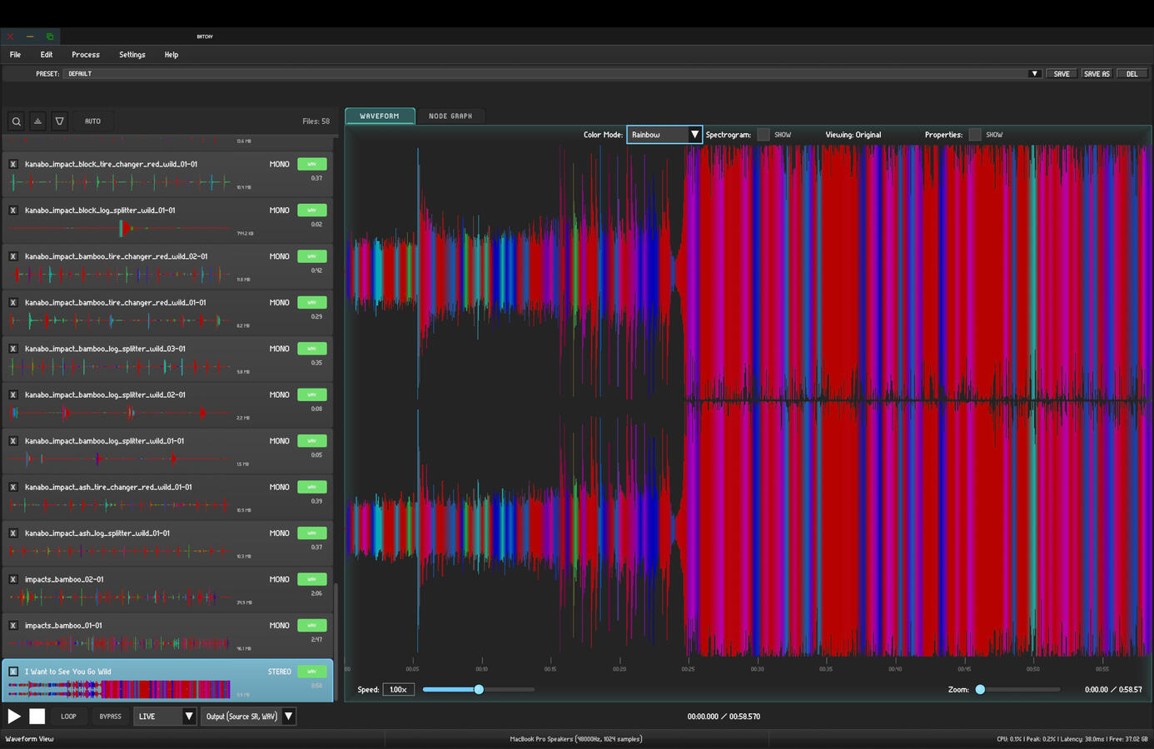Open the Process menu
The image size is (1154, 749).
pyautogui.click(x=85, y=55)
